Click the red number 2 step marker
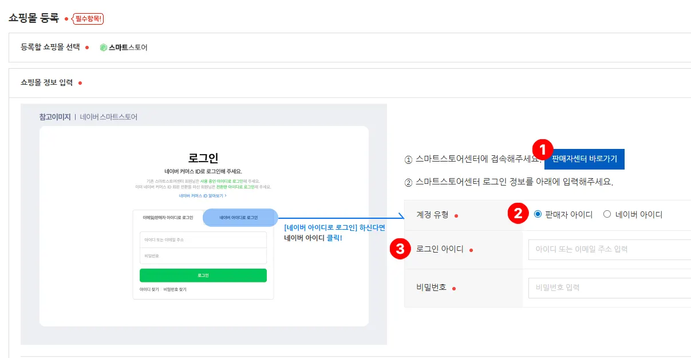 tap(518, 214)
